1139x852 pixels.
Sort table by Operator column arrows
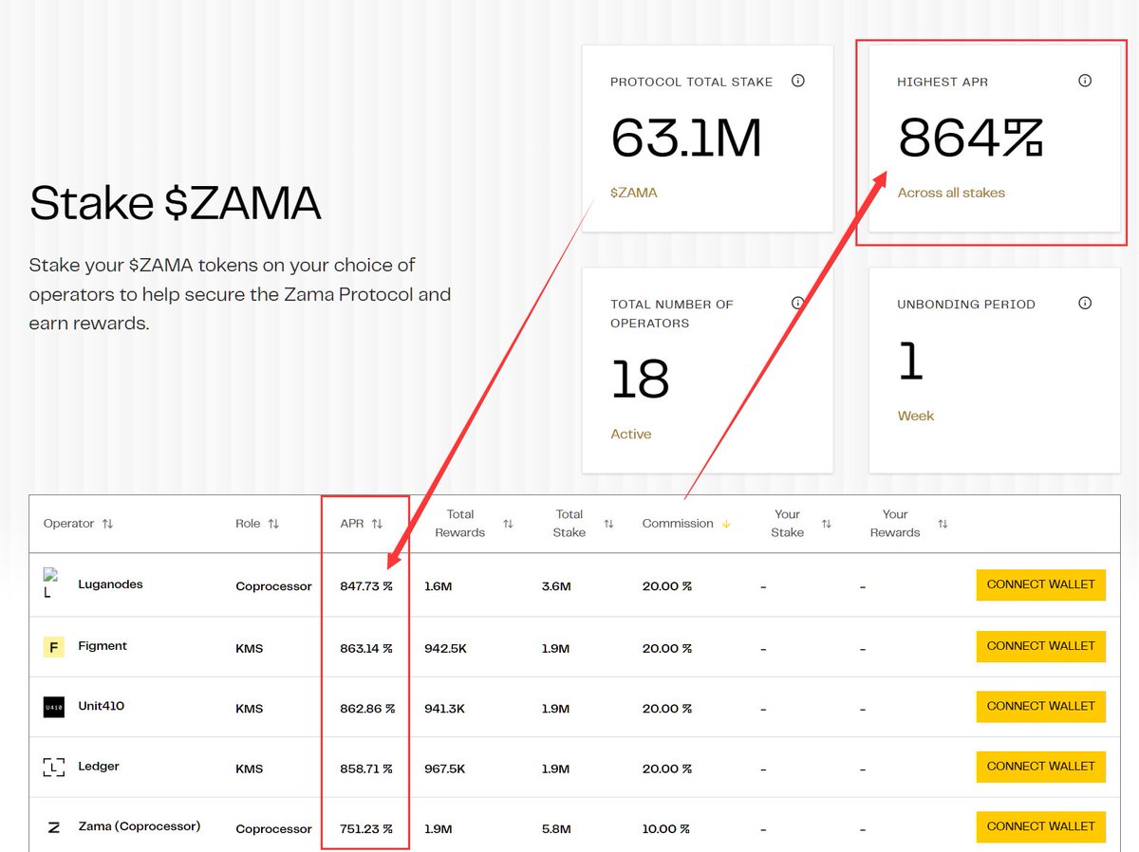click(x=107, y=524)
